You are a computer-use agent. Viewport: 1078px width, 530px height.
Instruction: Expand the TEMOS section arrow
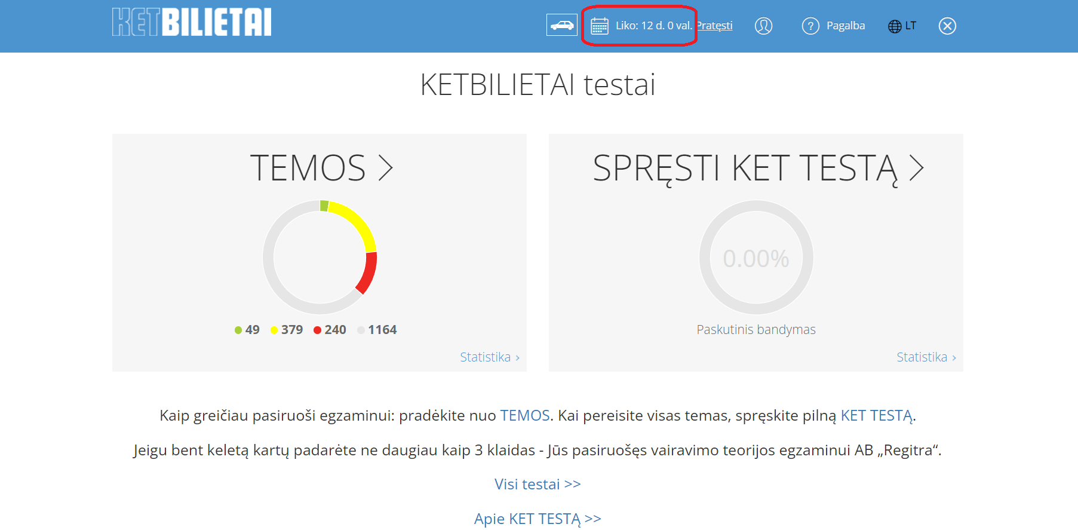tap(386, 168)
